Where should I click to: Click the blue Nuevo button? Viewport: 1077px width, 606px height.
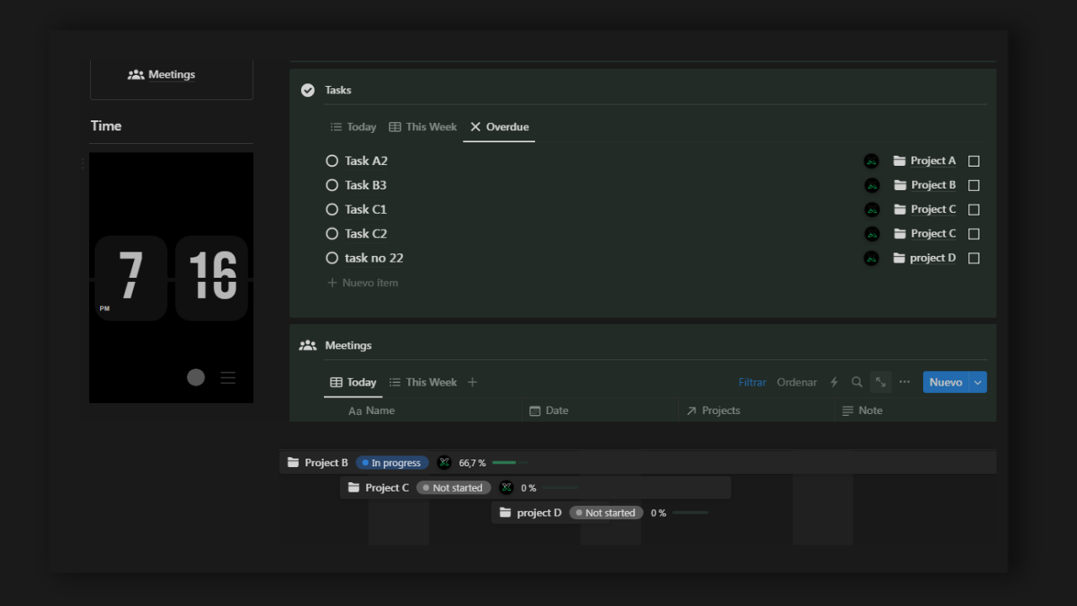[x=946, y=382]
